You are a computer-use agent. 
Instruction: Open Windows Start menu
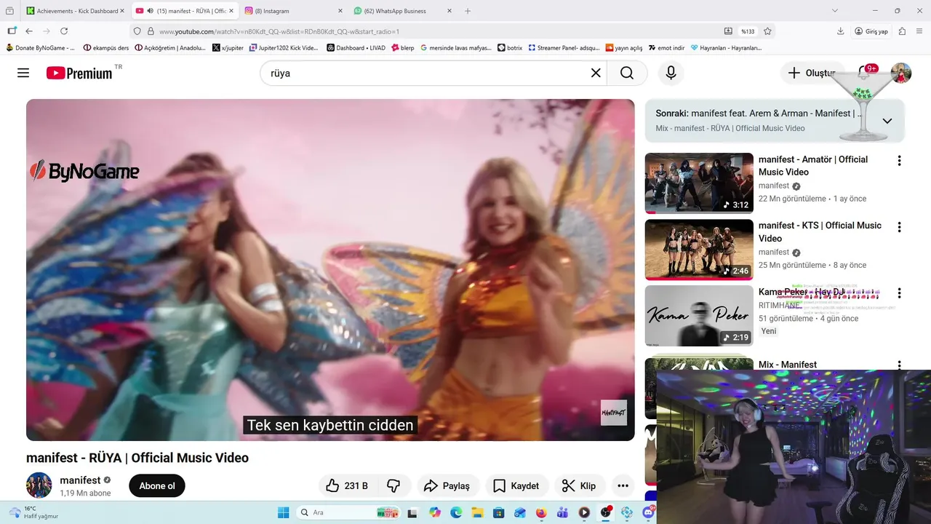[x=283, y=512]
